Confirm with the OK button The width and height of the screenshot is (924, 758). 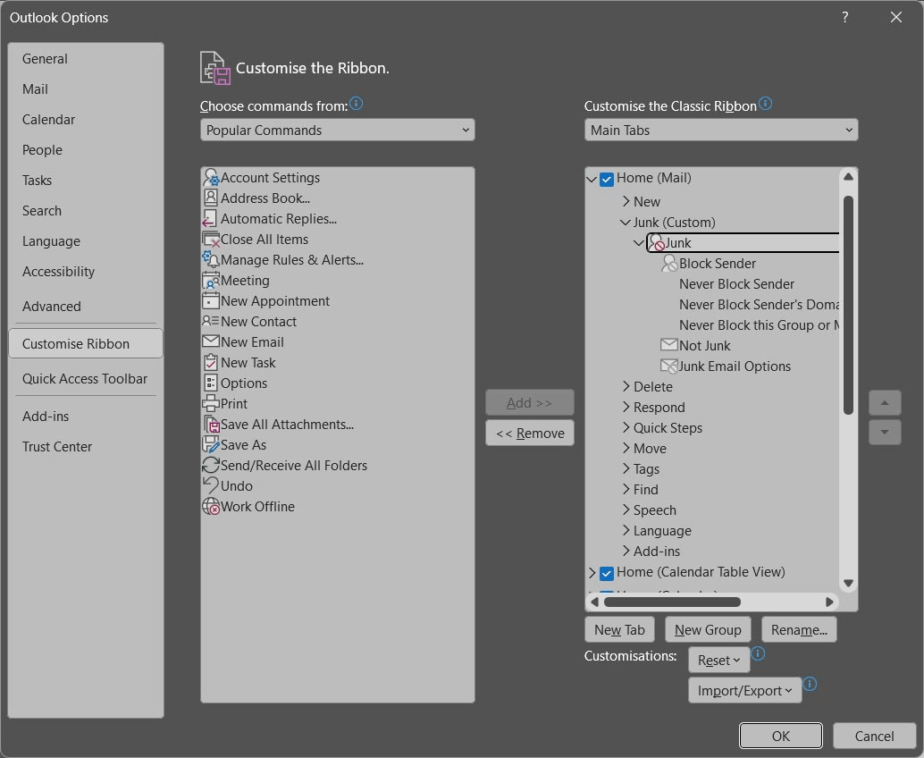[780, 735]
